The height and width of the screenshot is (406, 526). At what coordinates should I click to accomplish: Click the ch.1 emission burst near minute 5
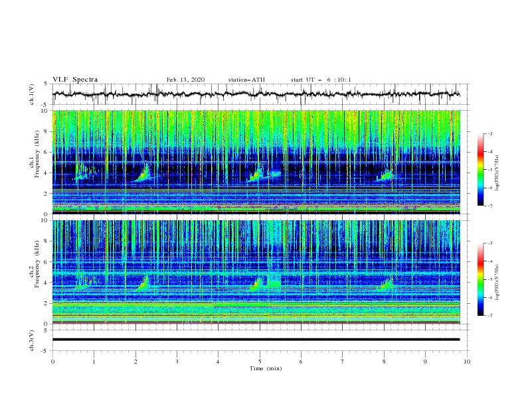pyautogui.click(x=256, y=174)
